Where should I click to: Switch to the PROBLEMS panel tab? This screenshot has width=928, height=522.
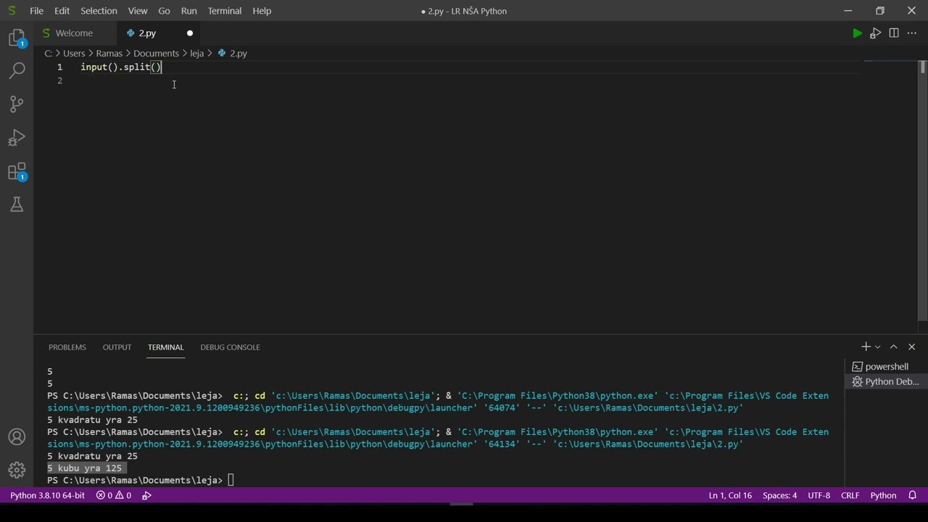(x=67, y=347)
